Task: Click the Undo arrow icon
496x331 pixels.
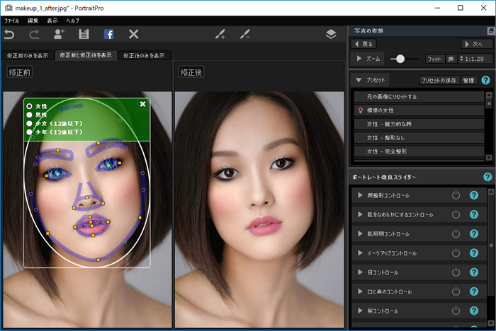Action: coord(9,34)
